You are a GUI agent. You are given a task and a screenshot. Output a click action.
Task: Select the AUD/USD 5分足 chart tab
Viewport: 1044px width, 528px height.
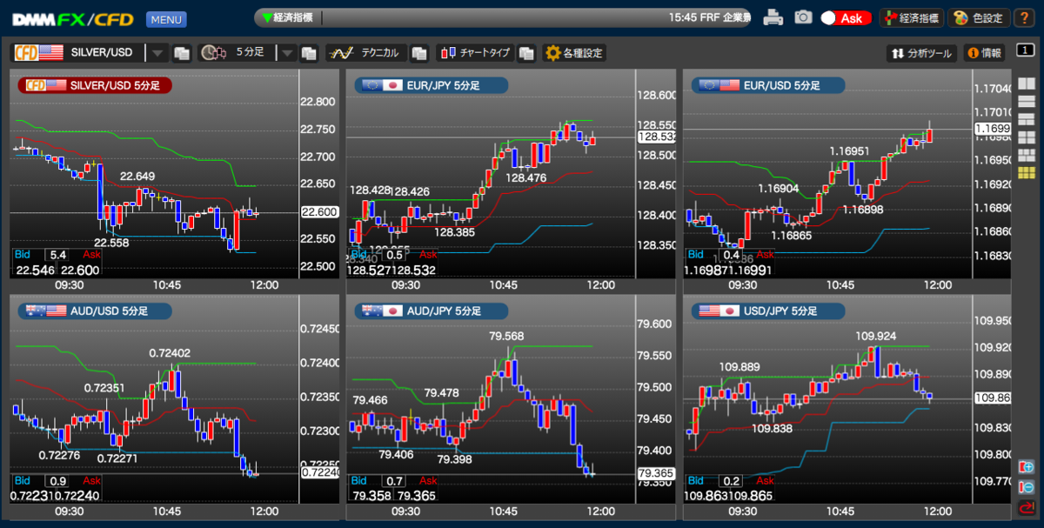95,311
